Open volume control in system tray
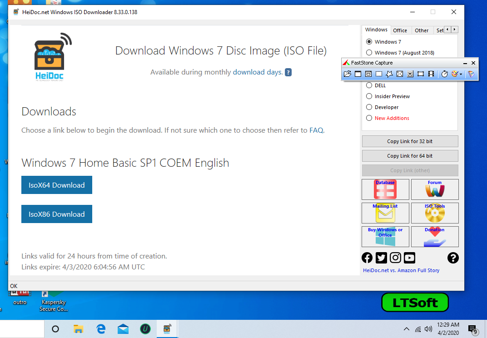Image resolution: width=487 pixels, height=338 pixels. pyautogui.click(x=428, y=329)
